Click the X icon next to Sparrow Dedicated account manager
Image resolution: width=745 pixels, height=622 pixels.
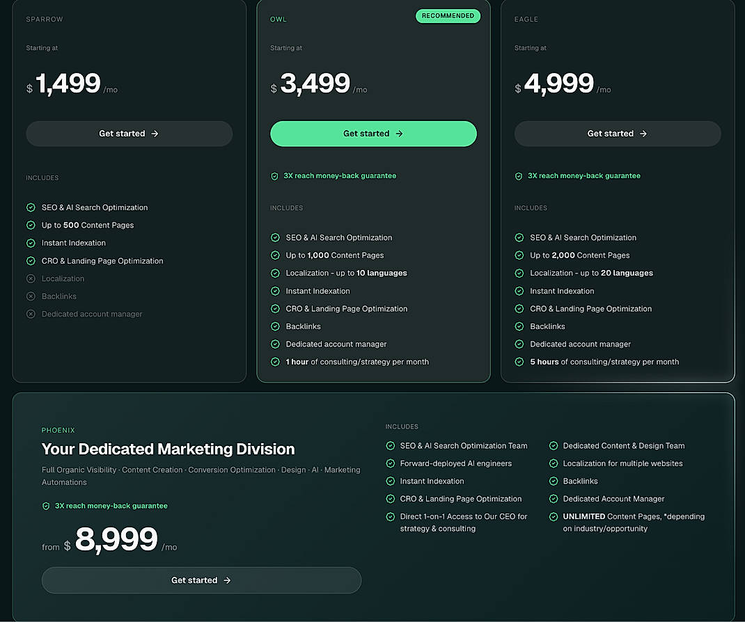[31, 314]
